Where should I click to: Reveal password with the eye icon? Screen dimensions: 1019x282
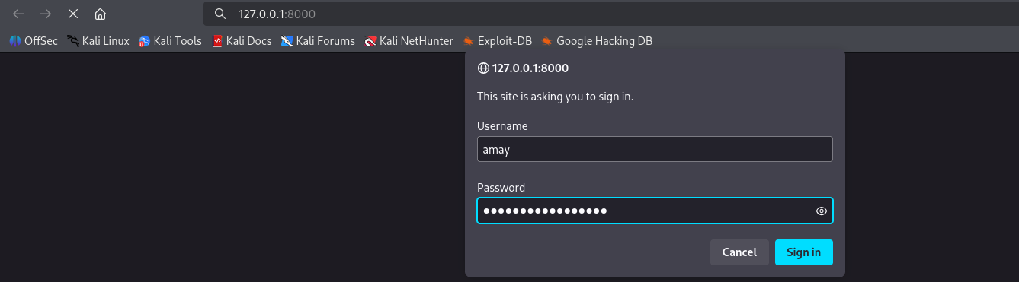coord(822,211)
